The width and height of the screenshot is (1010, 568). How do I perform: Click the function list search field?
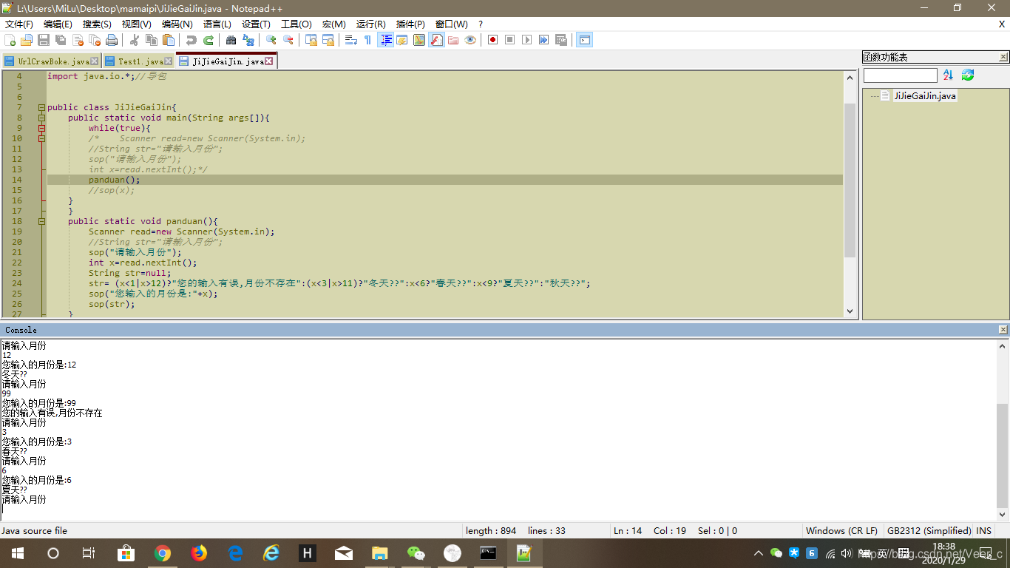(x=900, y=75)
